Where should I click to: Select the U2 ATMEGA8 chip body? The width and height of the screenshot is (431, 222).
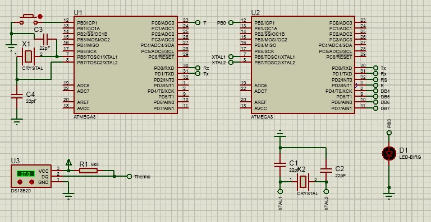click(302, 65)
